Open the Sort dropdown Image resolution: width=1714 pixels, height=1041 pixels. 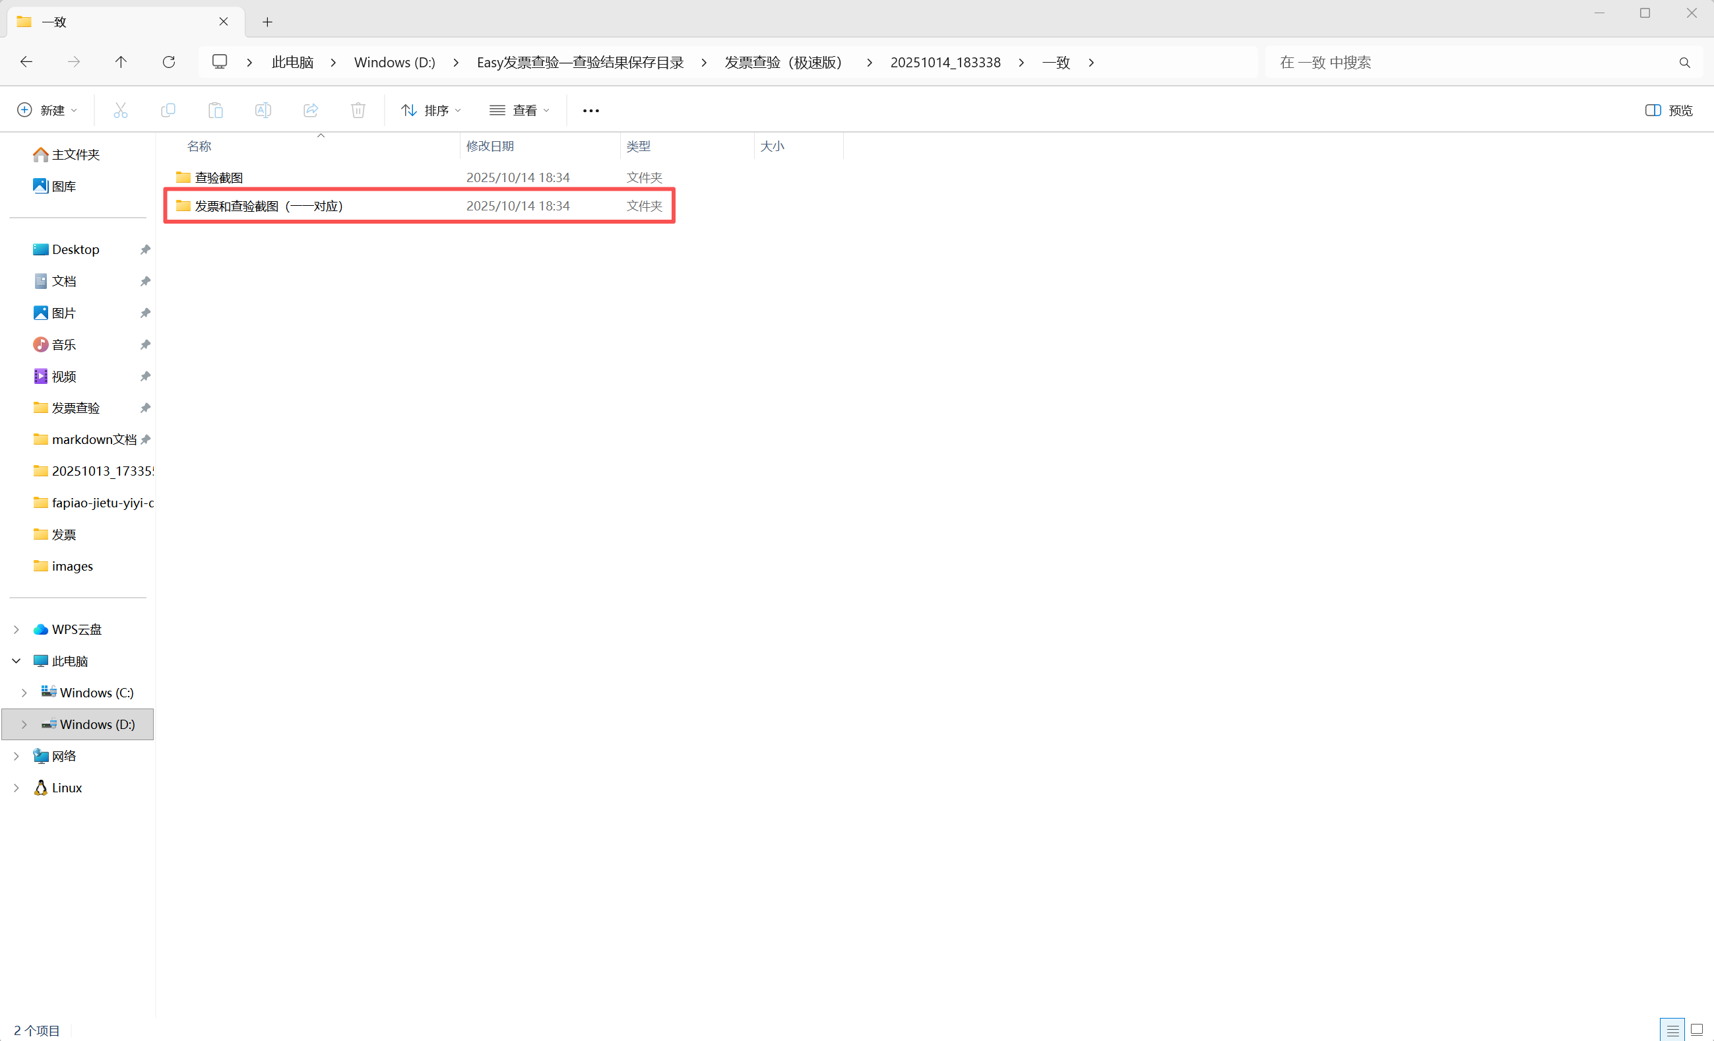pos(431,110)
